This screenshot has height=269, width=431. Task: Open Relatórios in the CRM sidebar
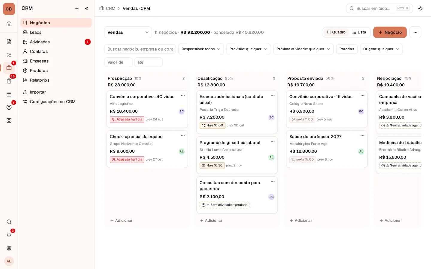56,80
